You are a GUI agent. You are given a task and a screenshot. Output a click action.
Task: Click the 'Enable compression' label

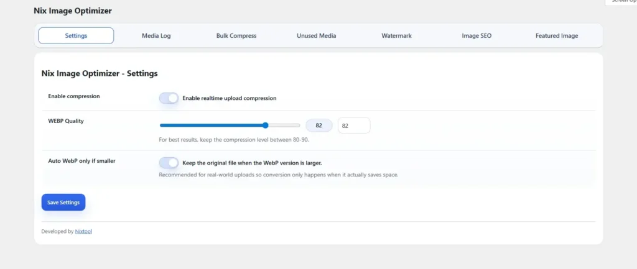pyautogui.click(x=74, y=96)
